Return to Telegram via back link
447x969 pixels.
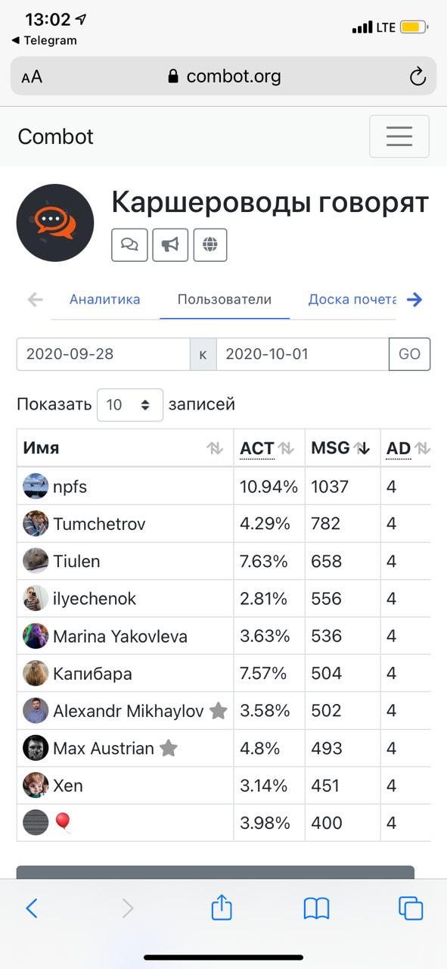tap(44, 40)
